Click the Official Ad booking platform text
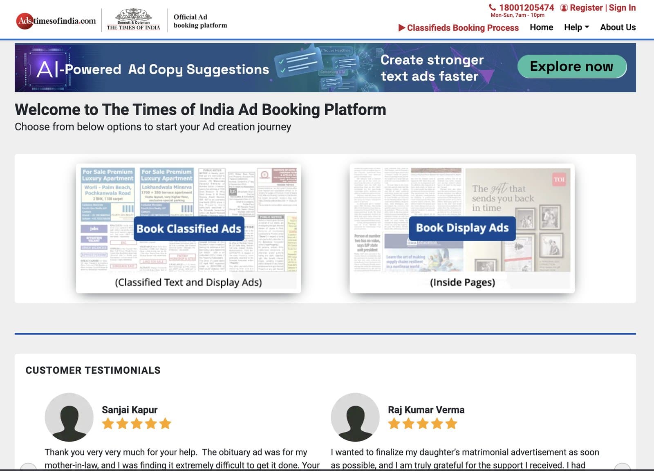 [200, 21]
